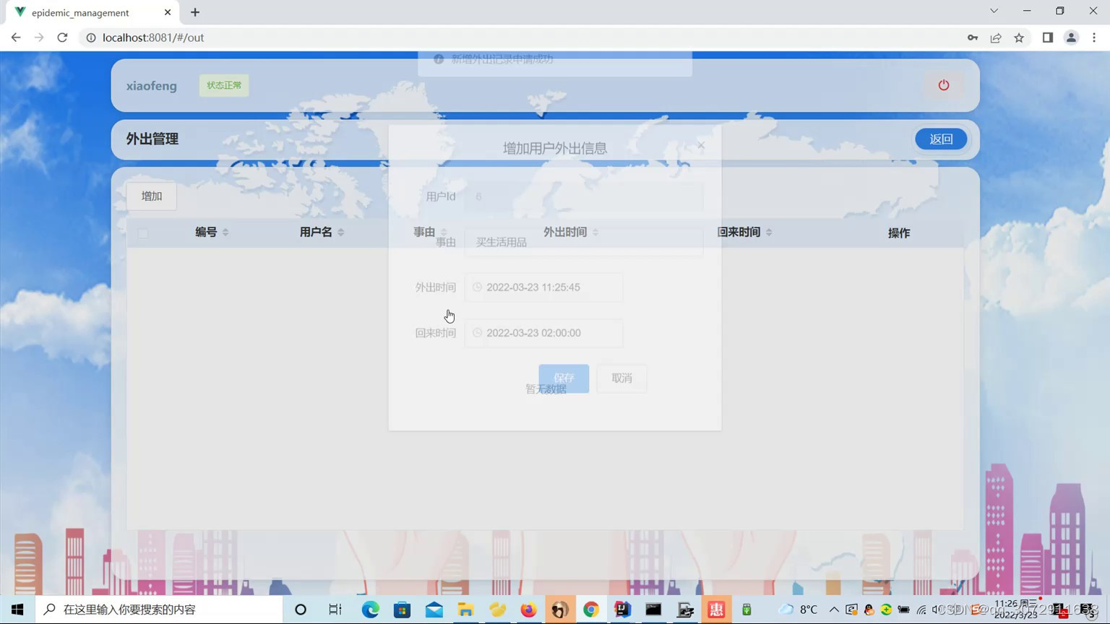Open a new browser tab

click(195, 12)
